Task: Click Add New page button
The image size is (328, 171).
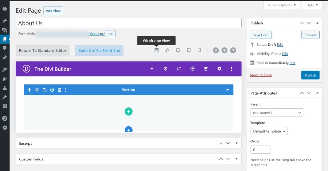Action: coord(53,11)
